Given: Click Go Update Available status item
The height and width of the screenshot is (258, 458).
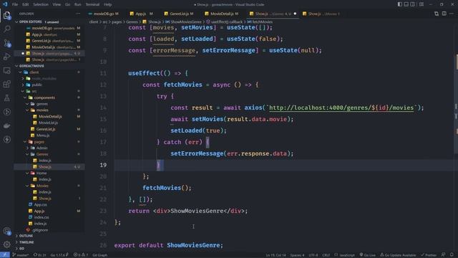Looking at the screenshot, I should pos(398,255).
